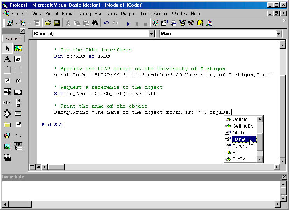Click the Save Project toolbar icon

(57, 23)
